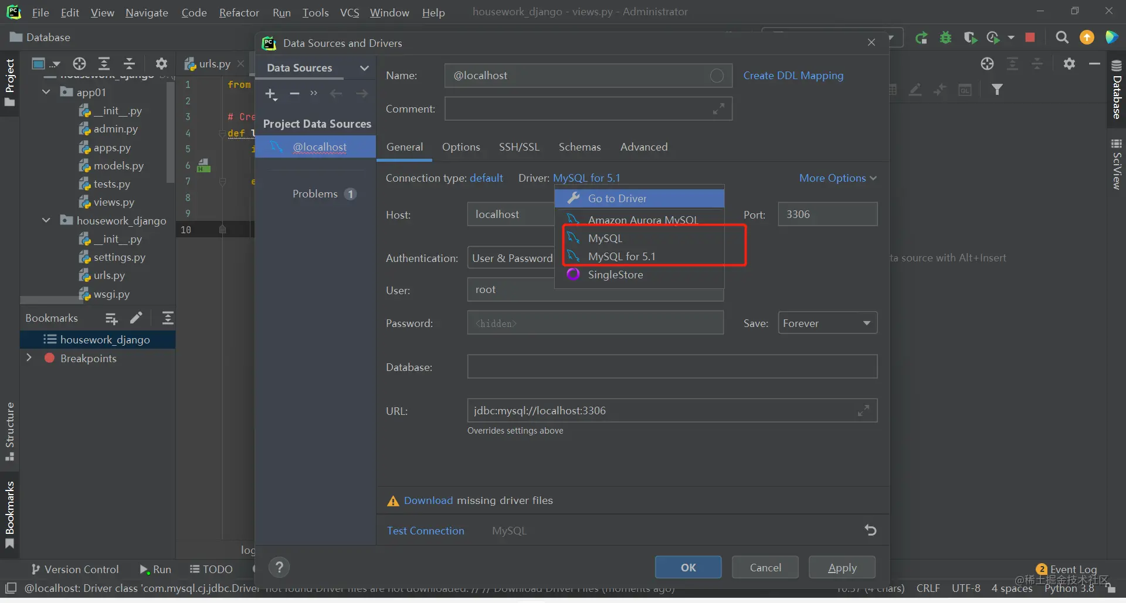Switch to the Options tab
The height and width of the screenshot is (603, 1126).
tap(461, 147)
